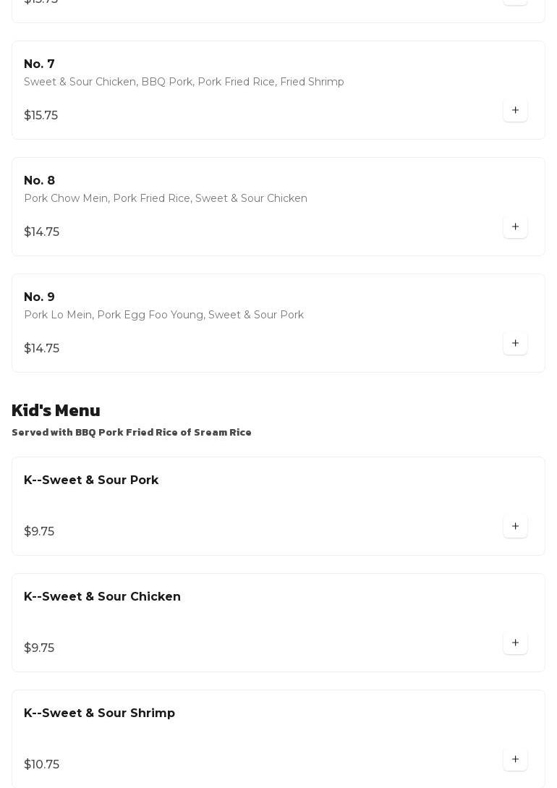Add K--Sweet & Sour Chicken to order
Screen dimensions: 557x788
point(515,643)
